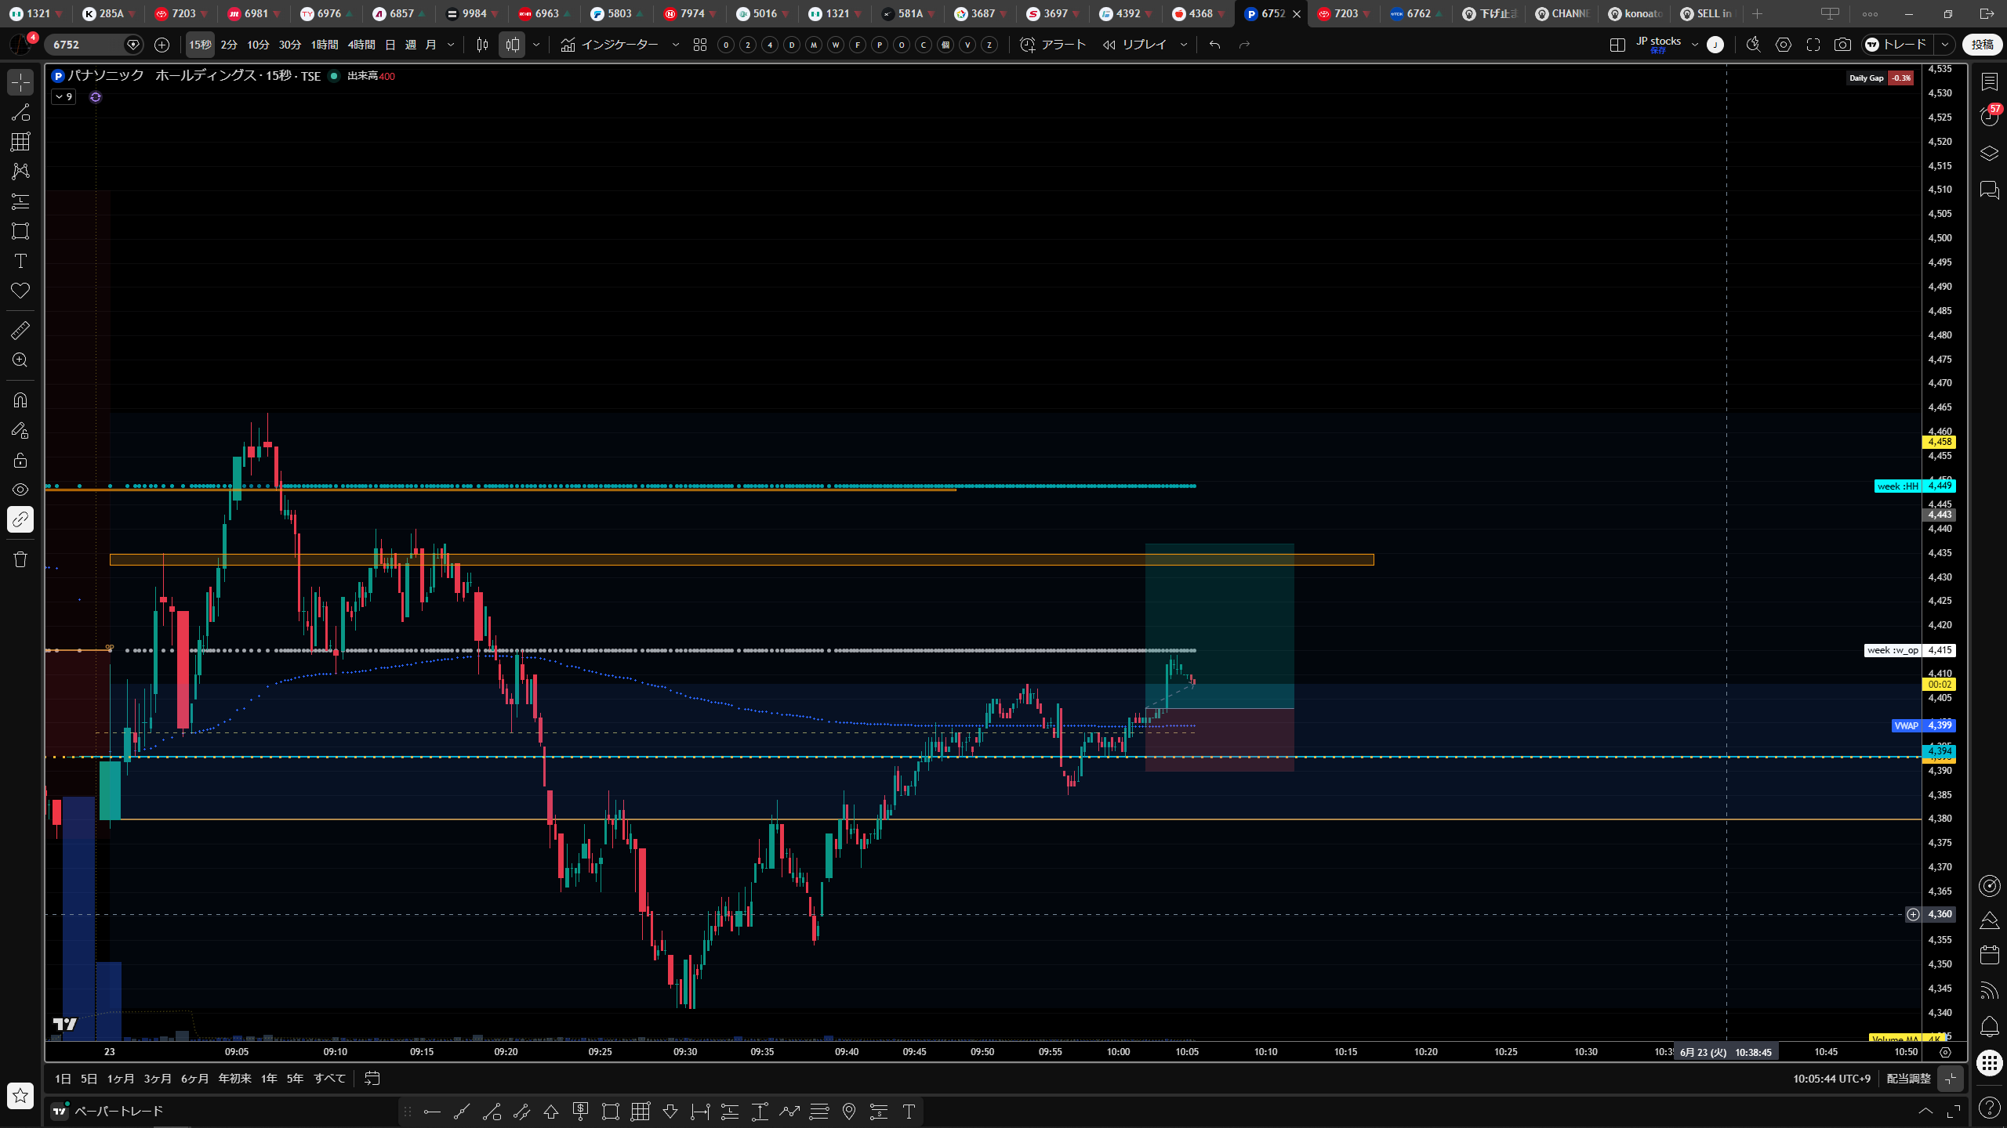
Task: Switch to the 7974 chart tab
Action: coord(686,13)
